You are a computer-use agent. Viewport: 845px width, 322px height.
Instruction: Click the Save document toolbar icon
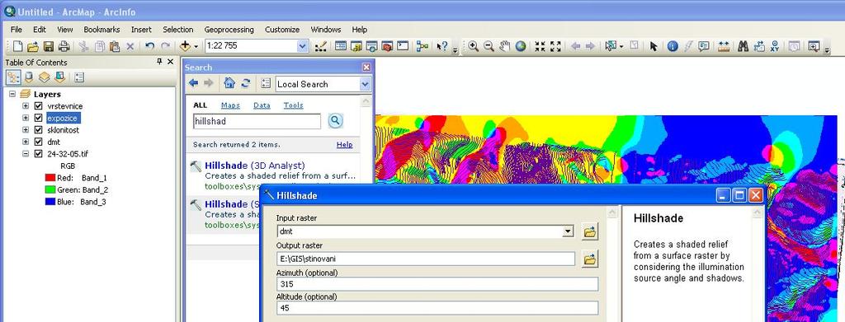(49, 46)
